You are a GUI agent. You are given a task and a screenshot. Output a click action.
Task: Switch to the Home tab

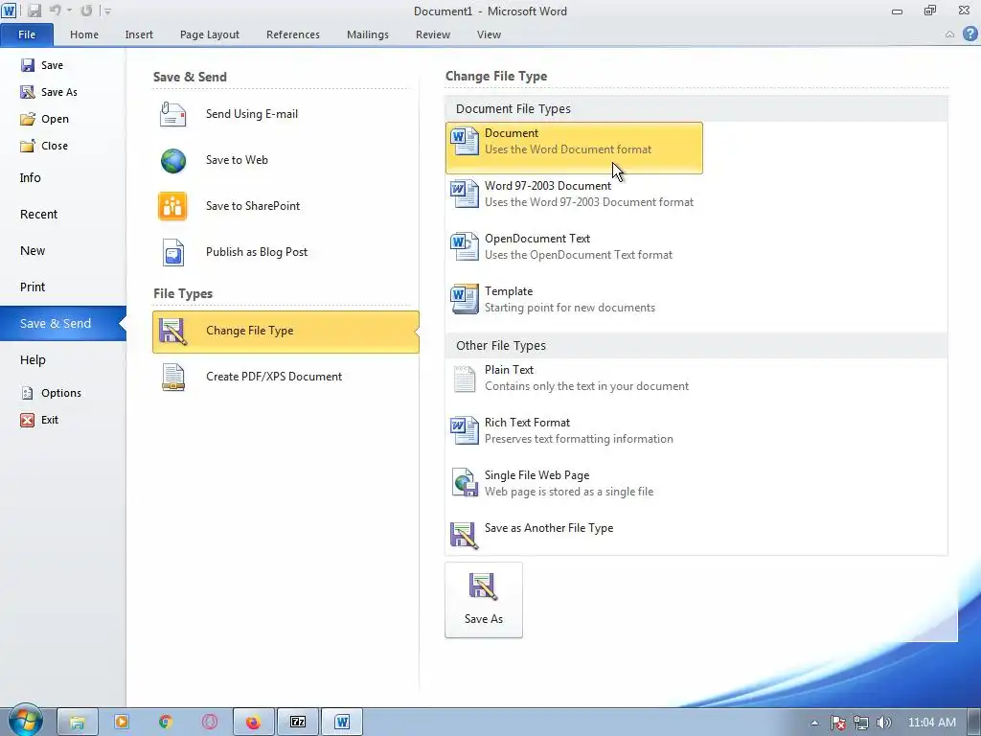tap(84, 34)
